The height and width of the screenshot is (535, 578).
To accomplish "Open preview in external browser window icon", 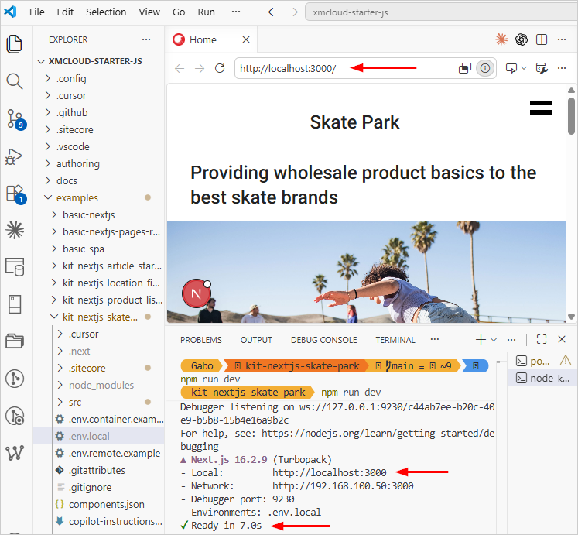I will (465, 68).
